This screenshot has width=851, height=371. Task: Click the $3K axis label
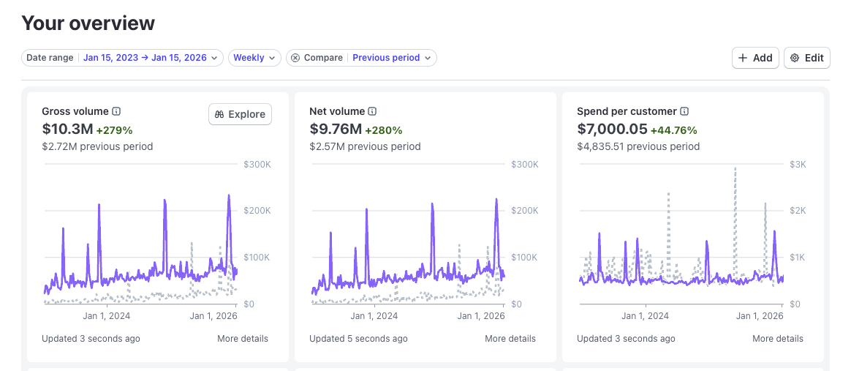[798, 164]
